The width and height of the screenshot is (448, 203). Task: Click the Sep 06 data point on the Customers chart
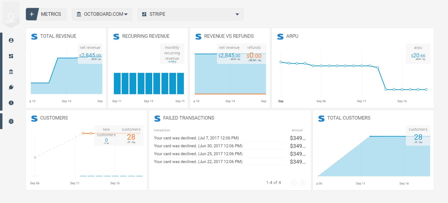[35, 157]
